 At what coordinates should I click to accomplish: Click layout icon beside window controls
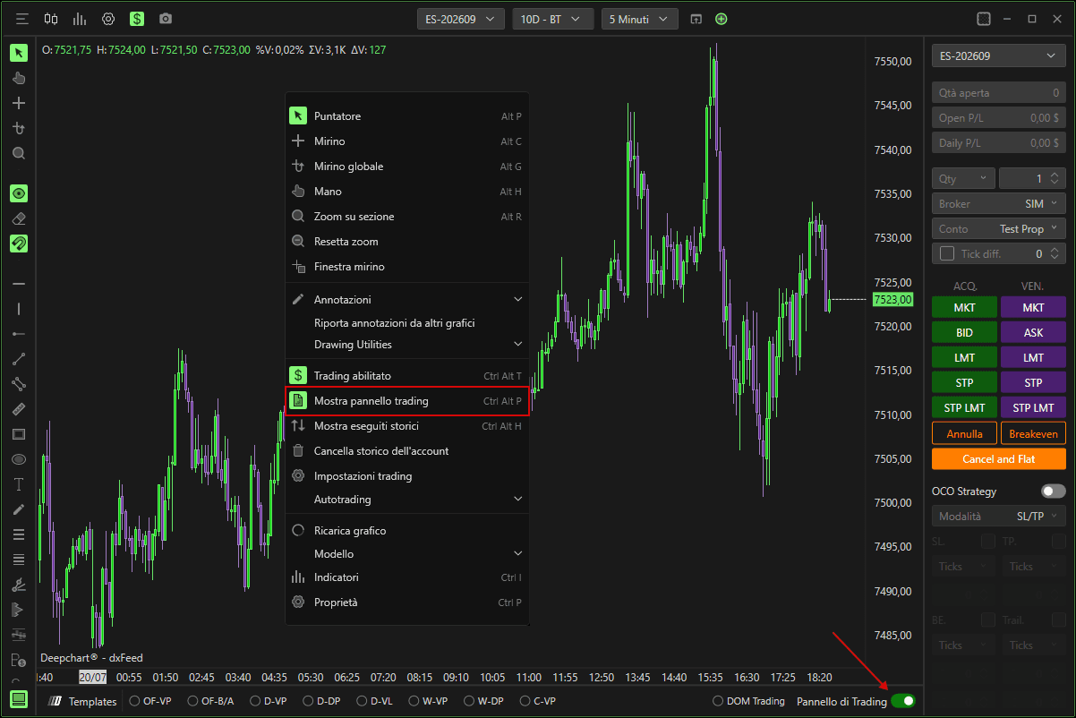tap(984, 19)
